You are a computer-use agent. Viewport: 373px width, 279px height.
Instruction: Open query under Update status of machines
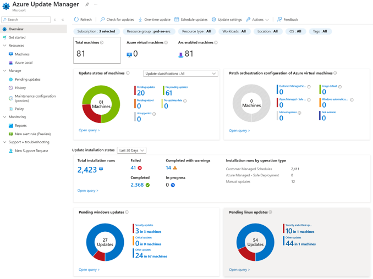coord(89,130)
